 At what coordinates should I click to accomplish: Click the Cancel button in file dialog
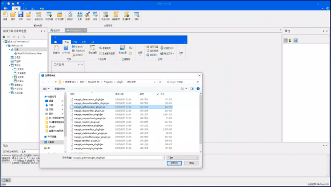pos(191,163)
